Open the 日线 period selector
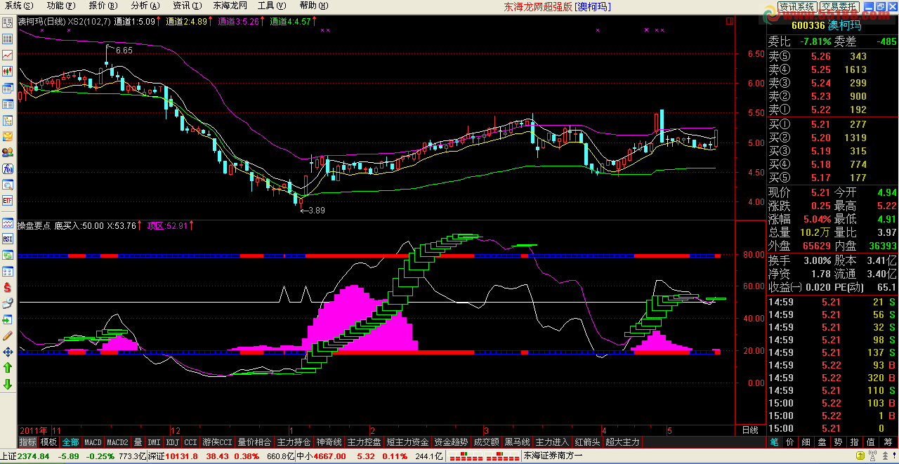 (750, 430)
